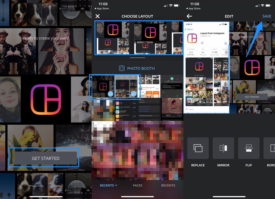Tap the FLIP tool icon
The width and height of the screenshot is (275, 199).
click(x=249, y=148)
